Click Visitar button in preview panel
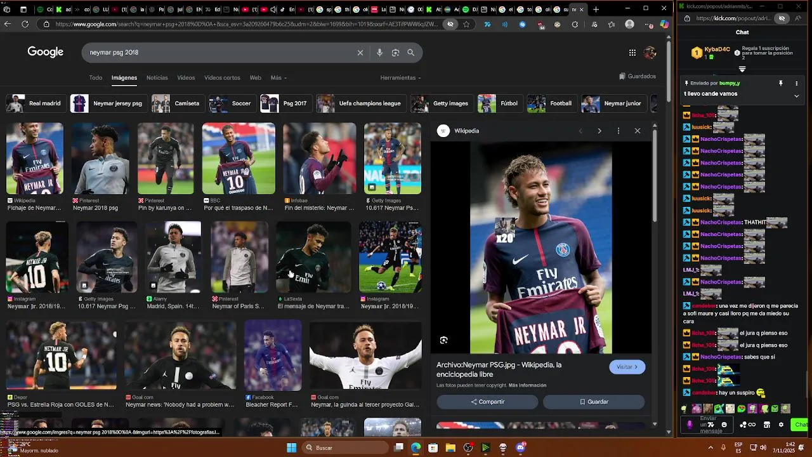This screenshot has height=457, width=812. pyautogui.click(x=627, y=367)
